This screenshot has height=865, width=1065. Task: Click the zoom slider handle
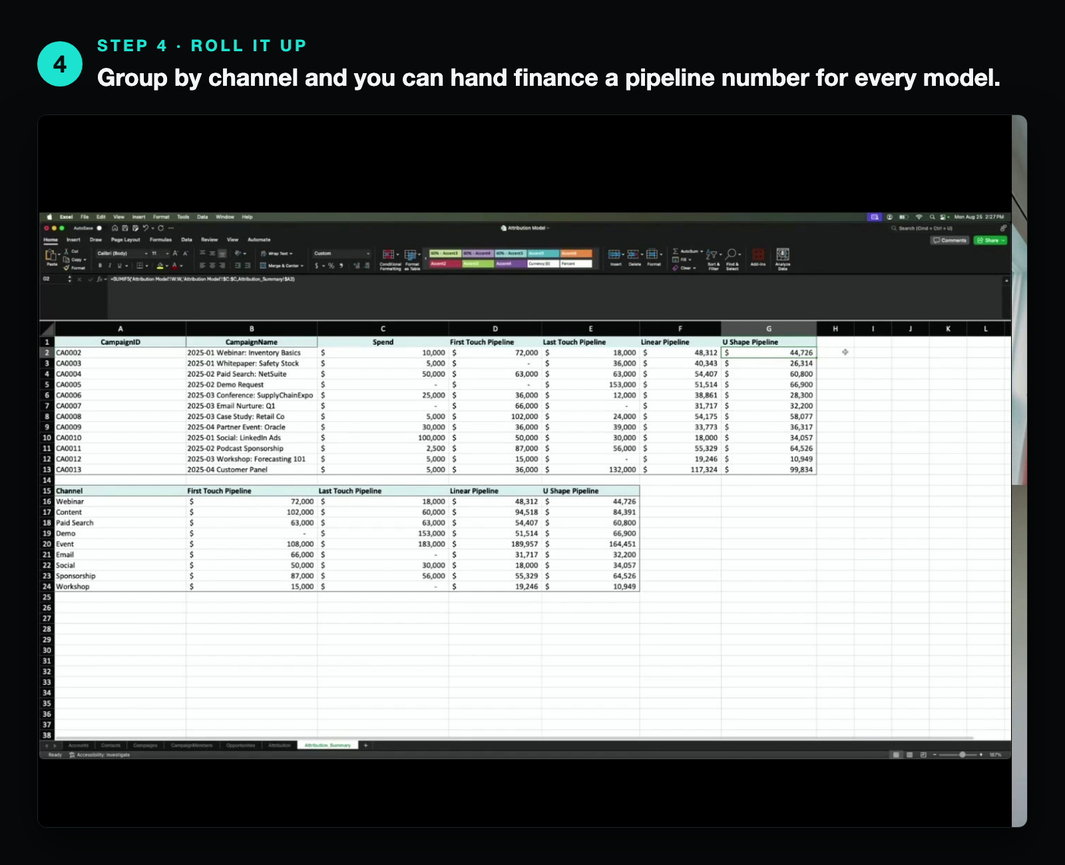pyautogui.click(x=962, y=755)
